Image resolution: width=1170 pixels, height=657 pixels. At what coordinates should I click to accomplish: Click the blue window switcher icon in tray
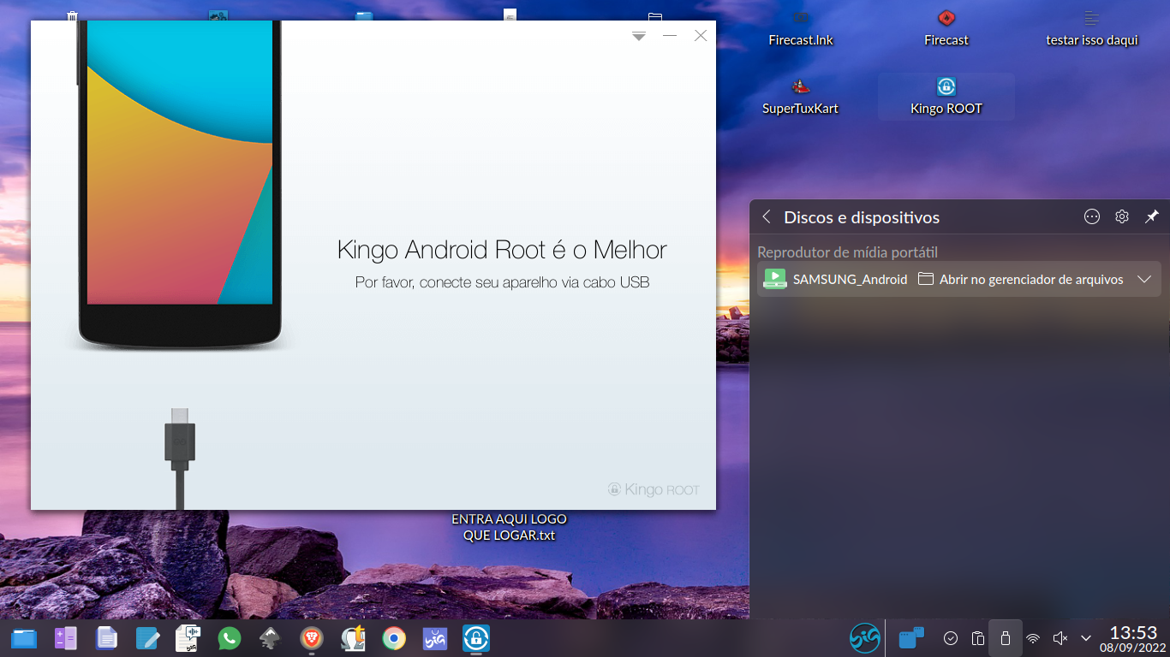click(x=911, y=638)
